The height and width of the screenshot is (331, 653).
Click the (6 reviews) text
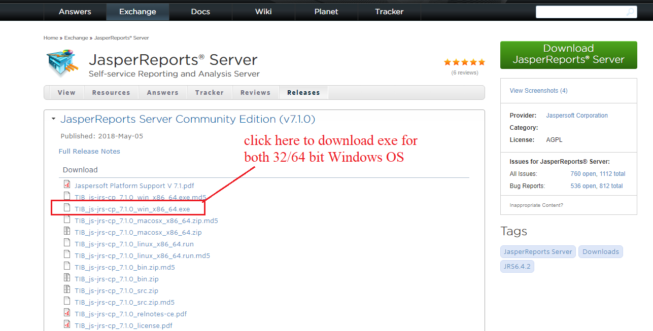coord(465,72)
